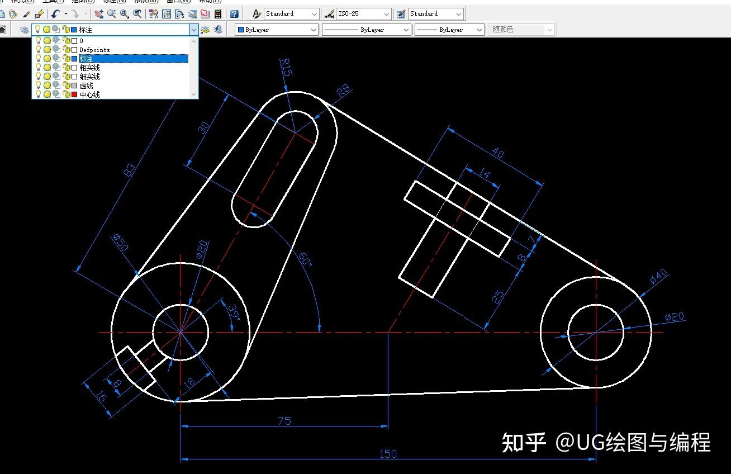Collapse the layer list dropdown arrow

194,30
